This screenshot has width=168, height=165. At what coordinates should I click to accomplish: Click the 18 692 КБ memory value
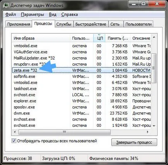119,101
